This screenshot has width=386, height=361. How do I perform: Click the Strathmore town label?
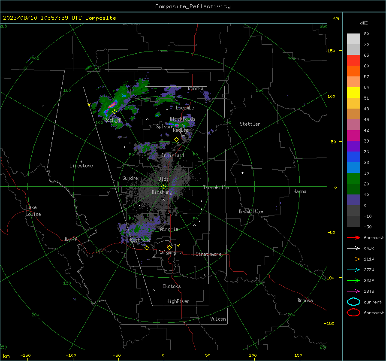tap(208, 254)
